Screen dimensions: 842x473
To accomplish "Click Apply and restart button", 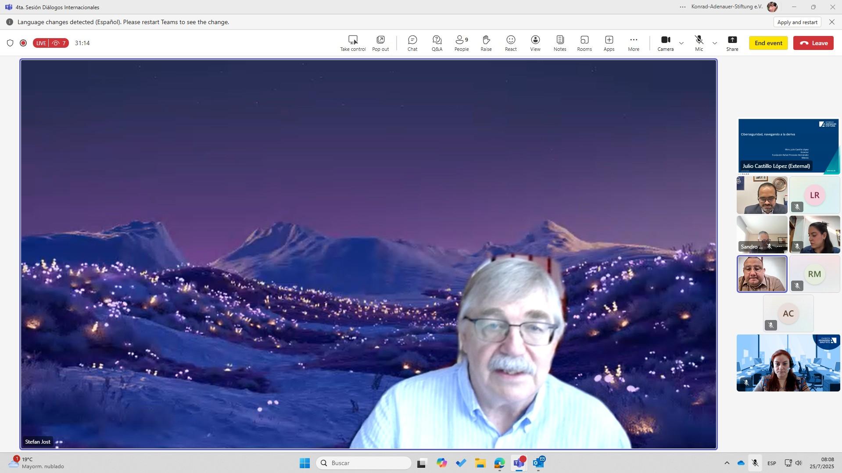I will 797,22.
